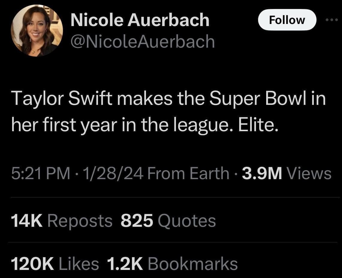Click the Views label
The width and height of the screenshot is (342, 278).
[x=309, y=173]
